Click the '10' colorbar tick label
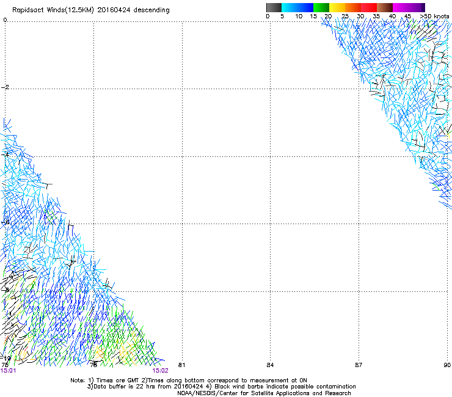The height and width of the screenshot is (397, 452). coord(299,16)
